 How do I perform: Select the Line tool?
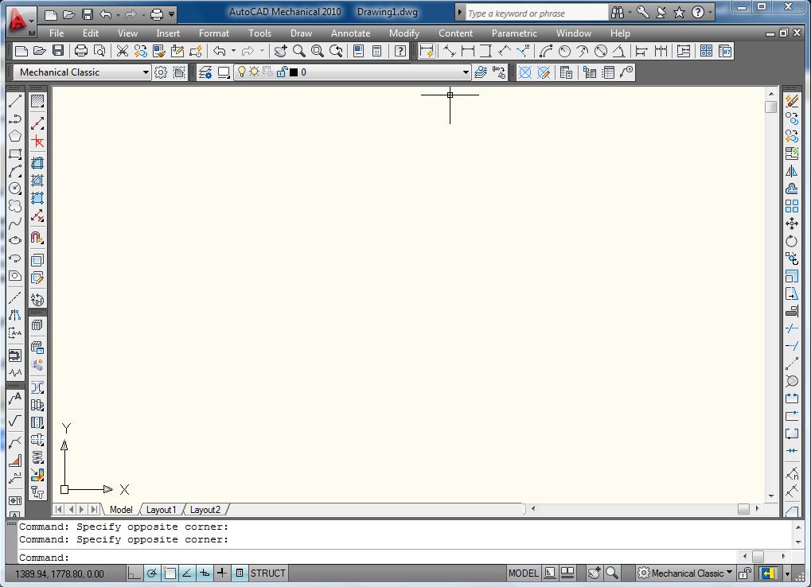pos(14,101)
